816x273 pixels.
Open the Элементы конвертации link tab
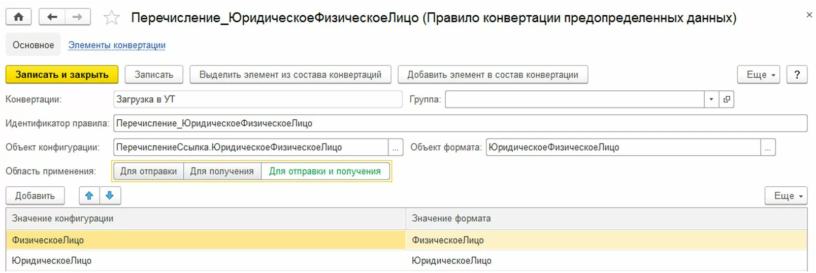117,45
